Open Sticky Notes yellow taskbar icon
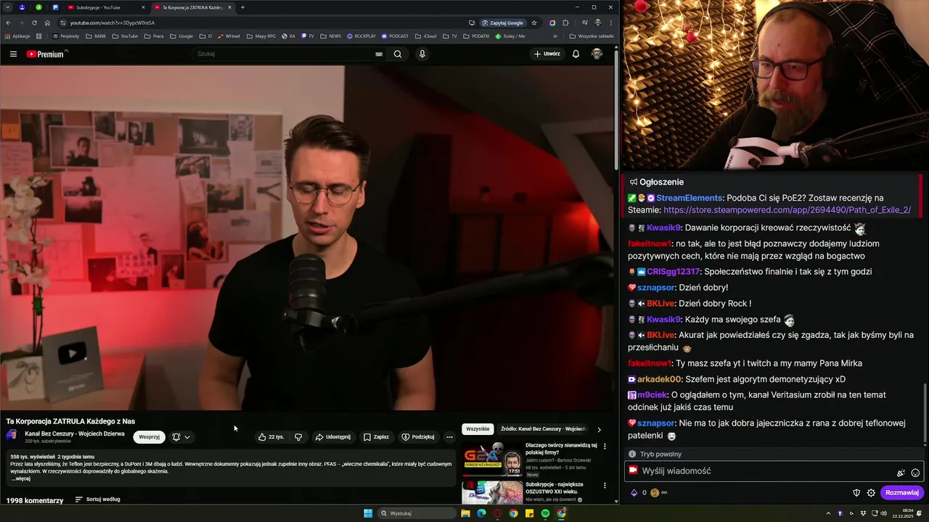Image resolution: width=929 pixels, height=522 pixels. coord(529,513)
